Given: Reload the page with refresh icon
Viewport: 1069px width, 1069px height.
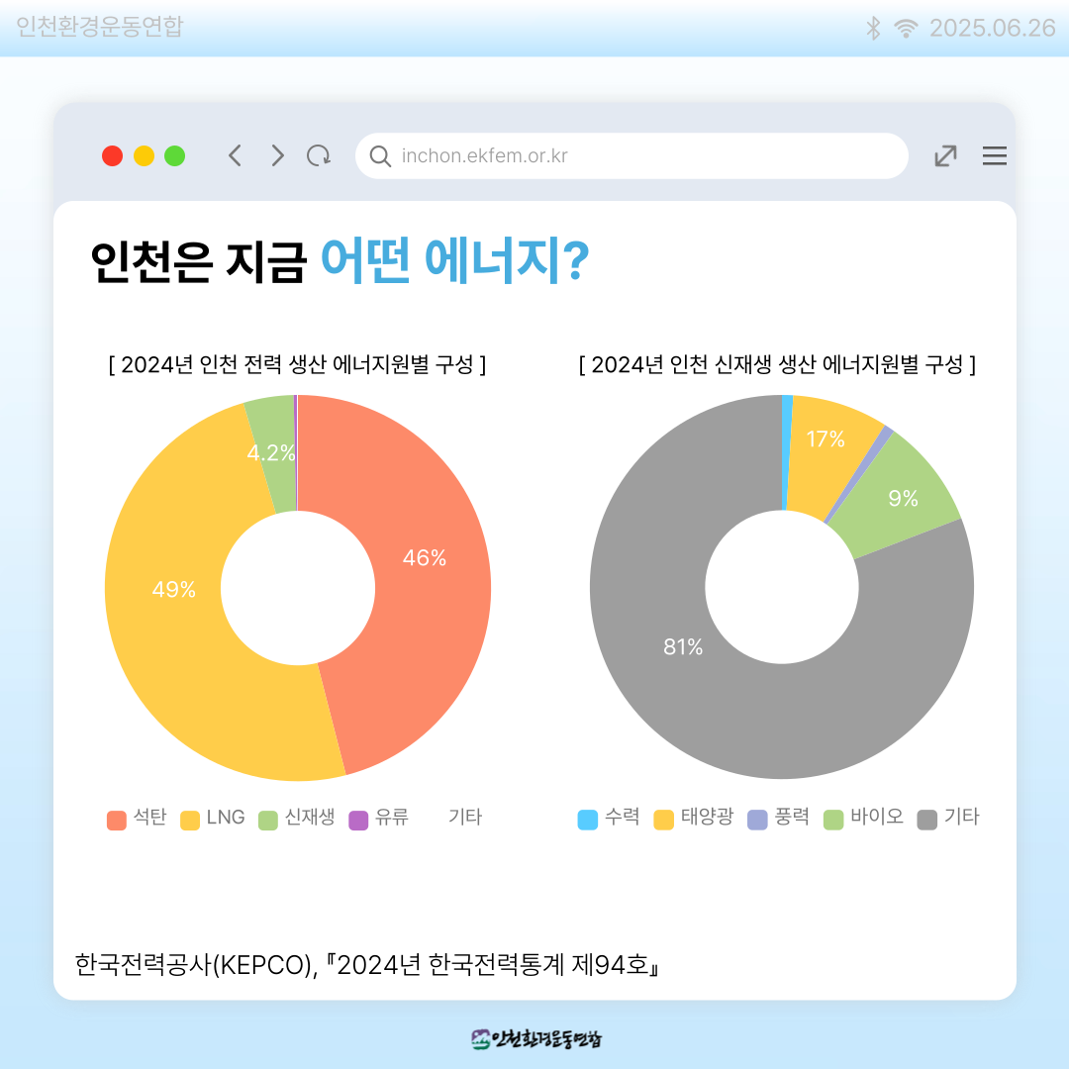Looking at the screenshot, I should pos(319,155).
